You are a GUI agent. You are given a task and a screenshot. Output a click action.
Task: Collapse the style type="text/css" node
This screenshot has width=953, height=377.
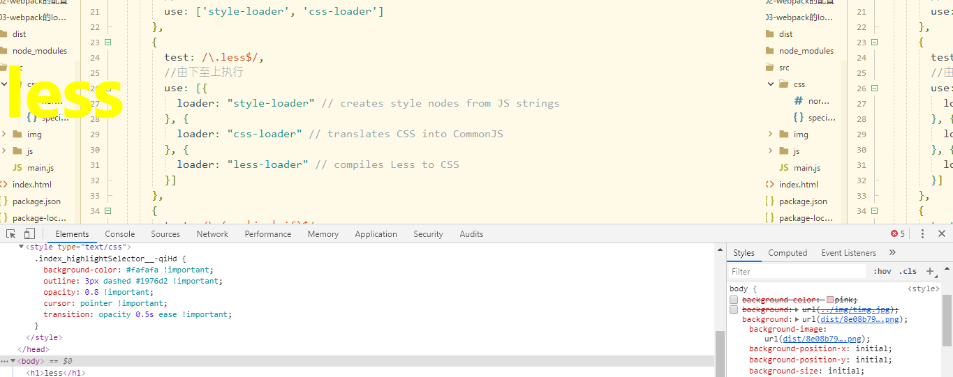[21, 247]
